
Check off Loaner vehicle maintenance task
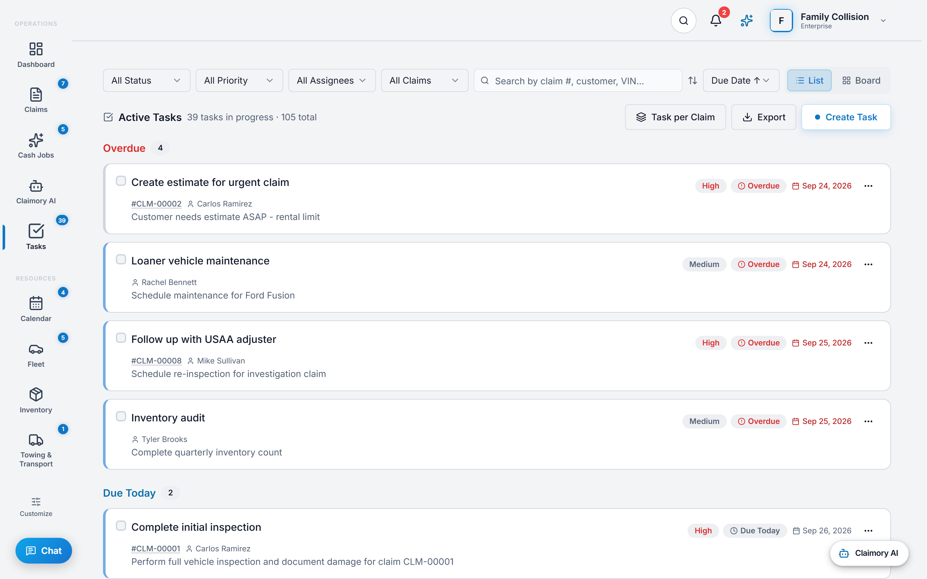pos(121,259)
